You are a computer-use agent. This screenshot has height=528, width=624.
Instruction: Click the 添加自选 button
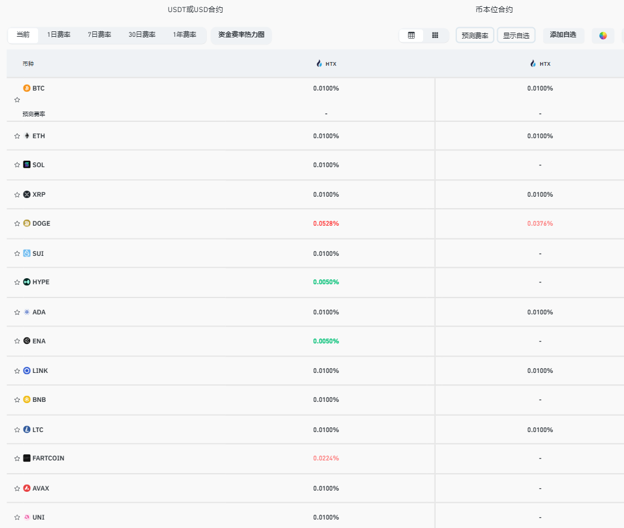coord(563,35)
